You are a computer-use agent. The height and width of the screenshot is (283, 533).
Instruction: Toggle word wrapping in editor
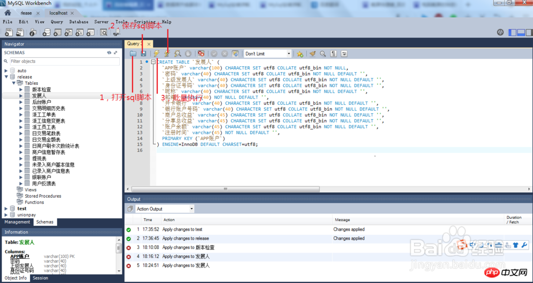coord(344,53)
